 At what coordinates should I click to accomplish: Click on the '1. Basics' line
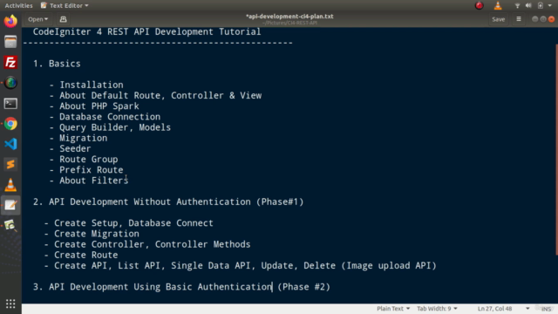click(57, 64)
